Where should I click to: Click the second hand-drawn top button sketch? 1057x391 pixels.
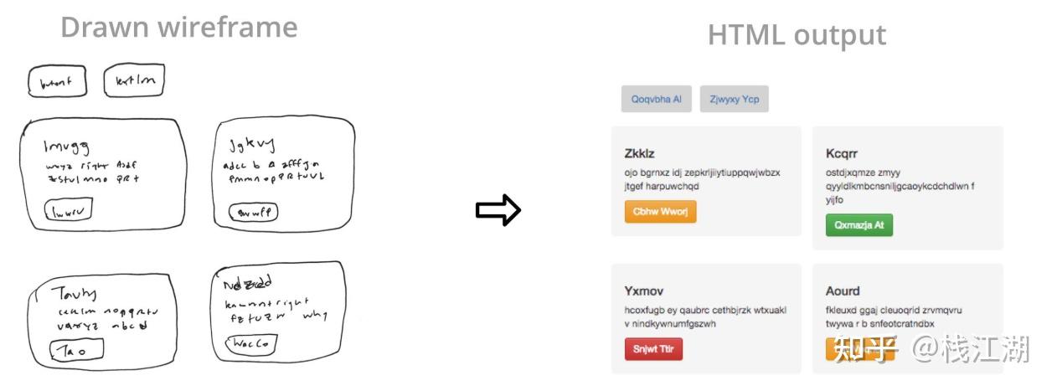(134, 81)
